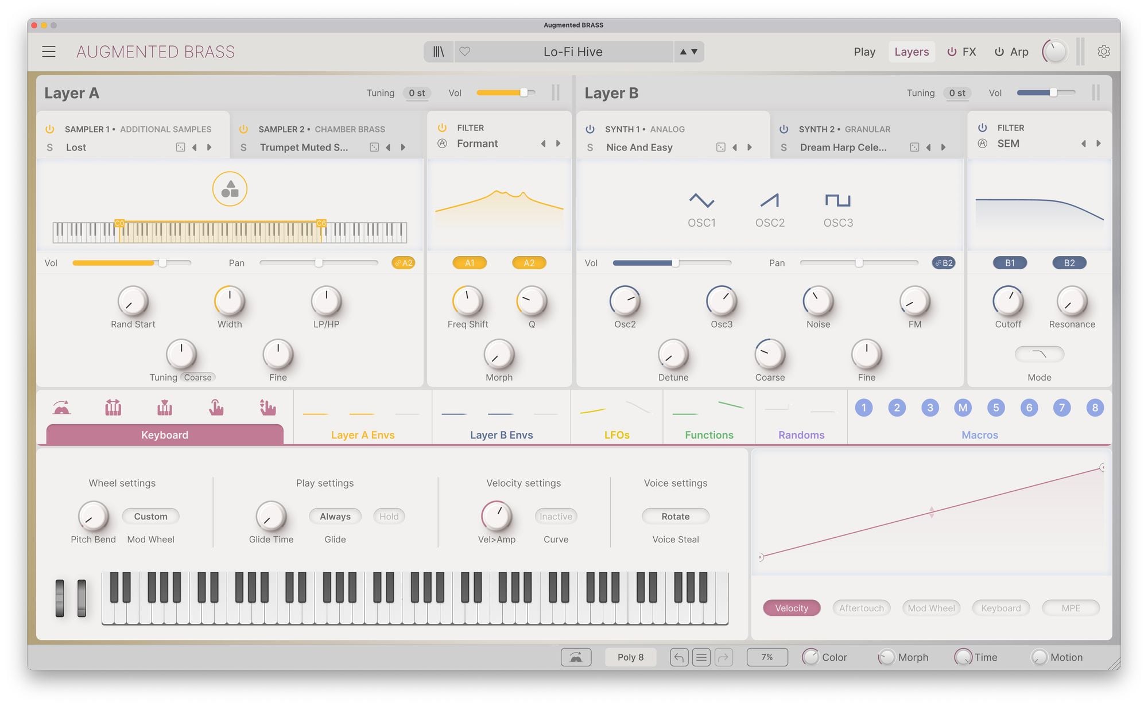The image size is (1148, 706).
Task: Click the undo arrow in bottom toolbar
Action: point(678,657)
